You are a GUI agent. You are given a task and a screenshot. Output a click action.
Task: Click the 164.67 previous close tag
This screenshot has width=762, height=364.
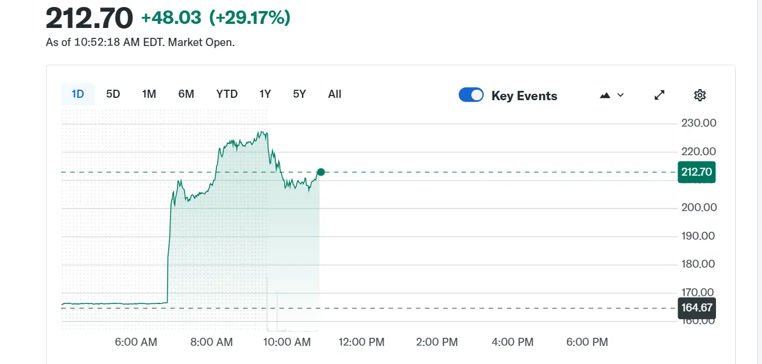coord(696,308)
